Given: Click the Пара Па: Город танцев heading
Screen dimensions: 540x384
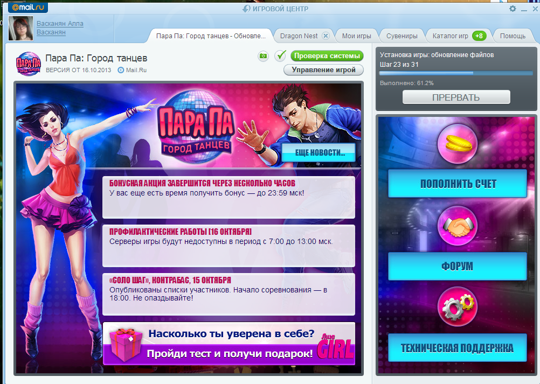Looking at the screenshot, I should 96,58.
